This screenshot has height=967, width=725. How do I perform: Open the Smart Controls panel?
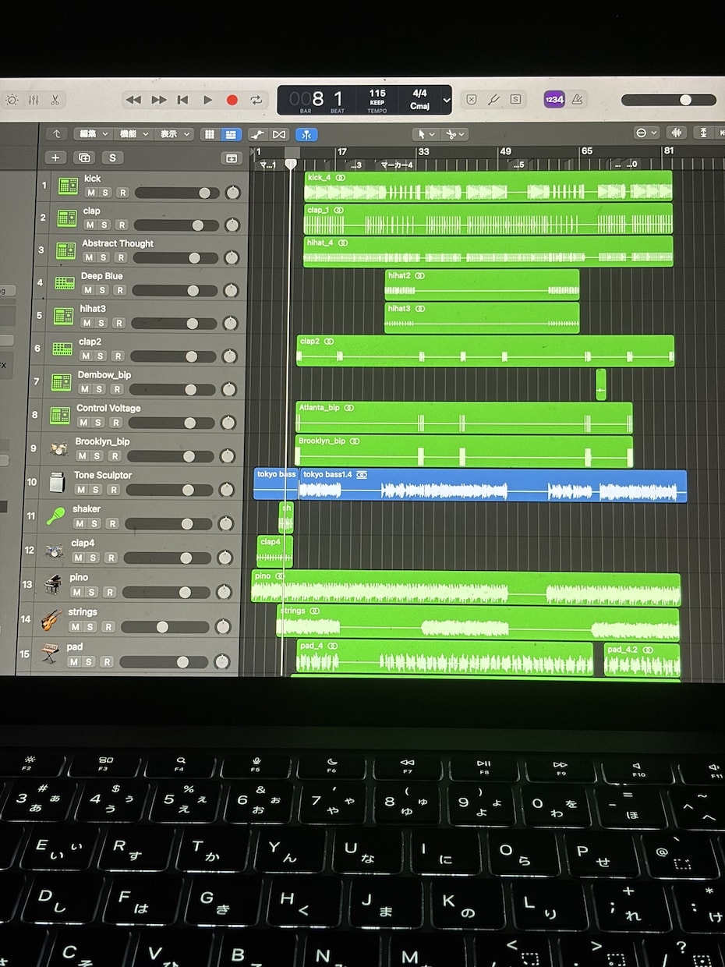(12, 100)
